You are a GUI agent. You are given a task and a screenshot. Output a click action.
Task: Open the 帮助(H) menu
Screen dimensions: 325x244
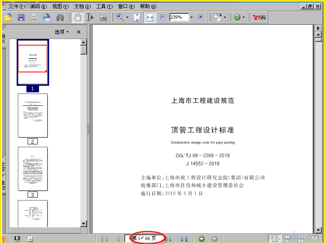click(x=148, y=7)
